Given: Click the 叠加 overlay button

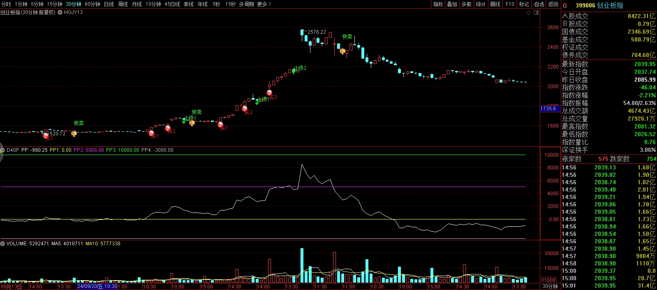Looking at the screenshot, I should (x=452, y=4).
